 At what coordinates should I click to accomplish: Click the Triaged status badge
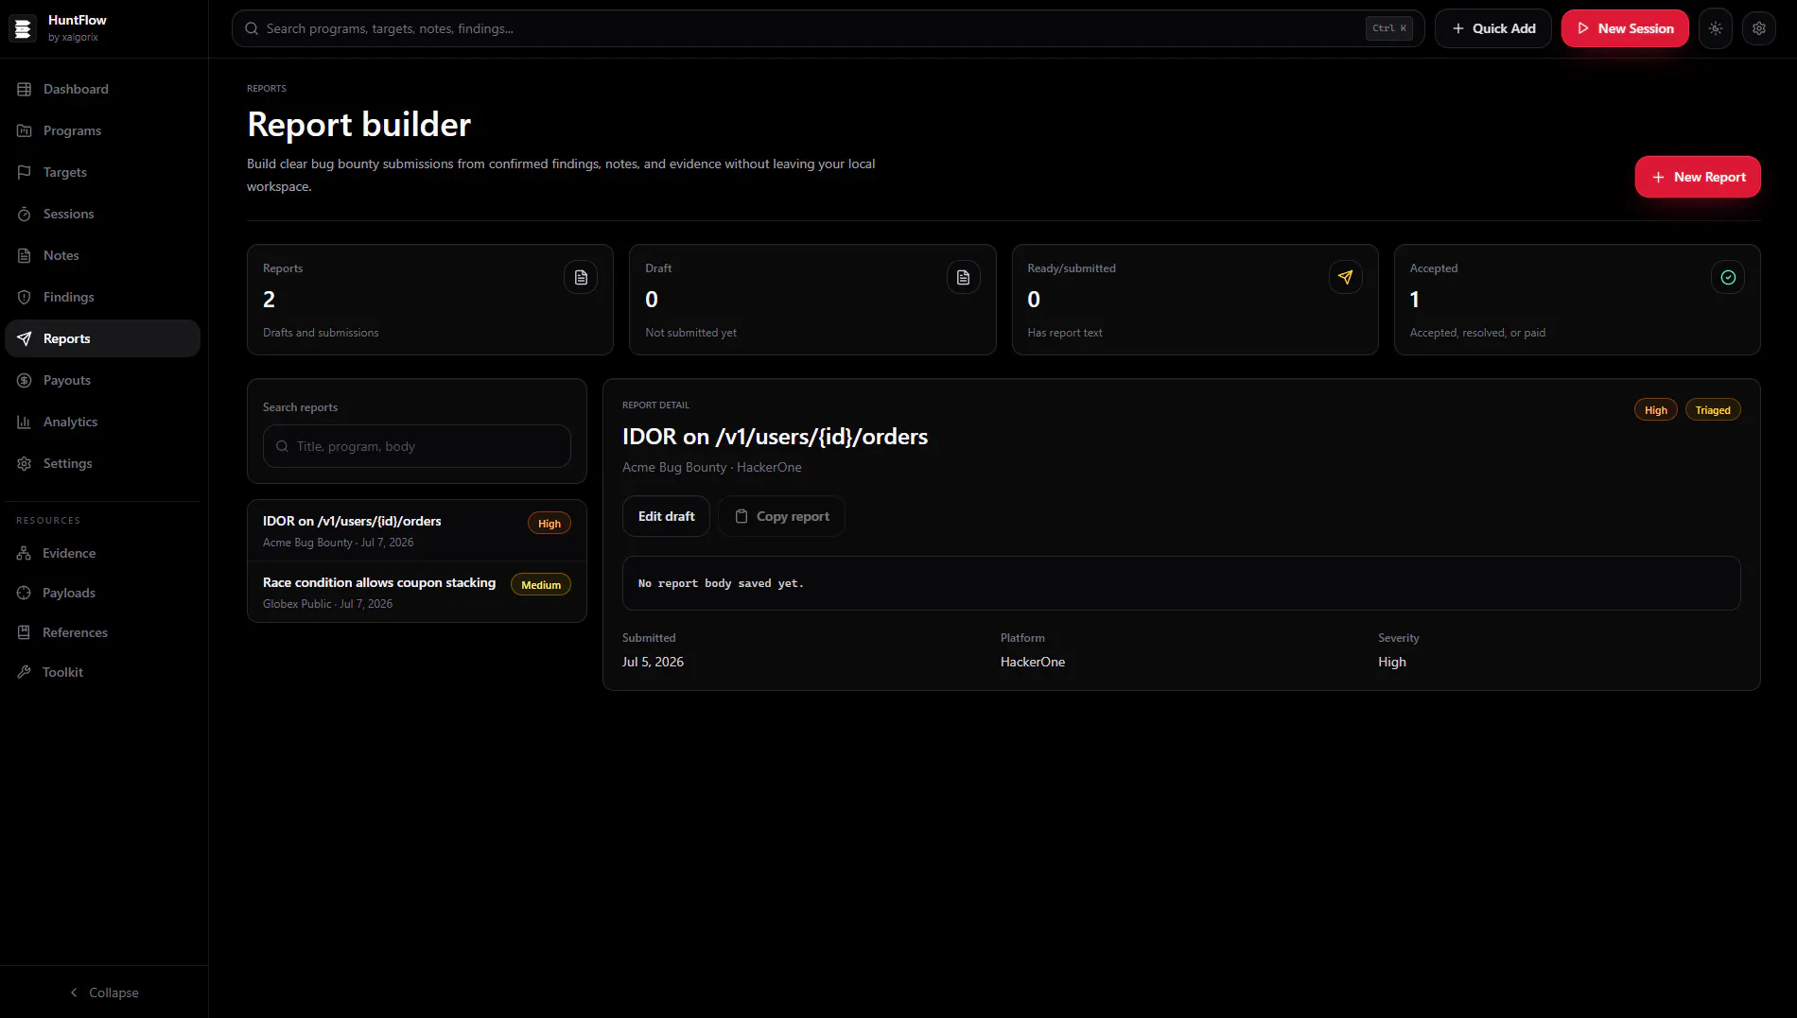pyautogui.click(x=1713, y=410)
